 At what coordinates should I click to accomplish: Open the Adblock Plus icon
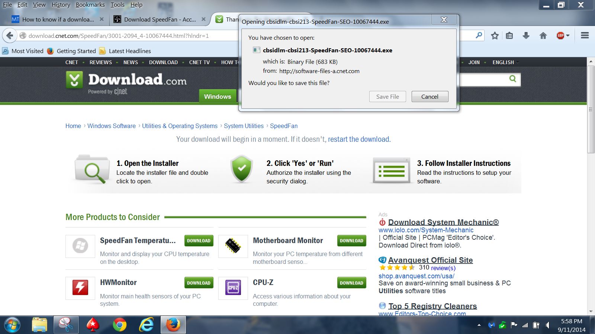(x=560, y=36)
